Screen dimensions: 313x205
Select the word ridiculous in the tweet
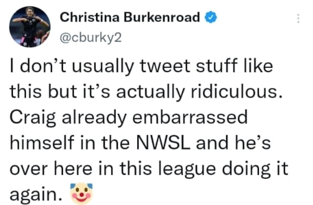(x=237, y=92)
